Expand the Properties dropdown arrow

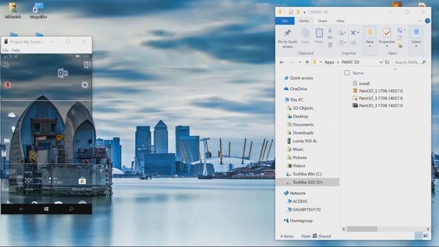[x=387, y=47]
